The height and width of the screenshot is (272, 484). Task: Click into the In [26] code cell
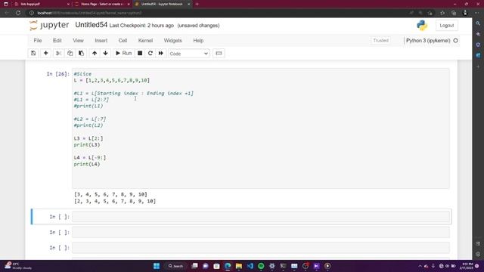(260, 128)
